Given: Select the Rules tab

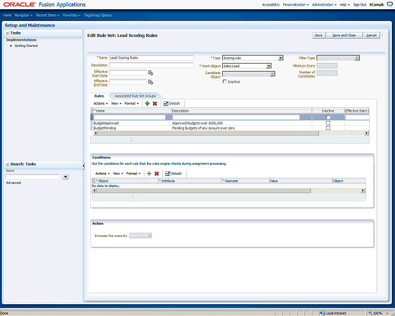Looking at the screenshot, I should [99, 96].
